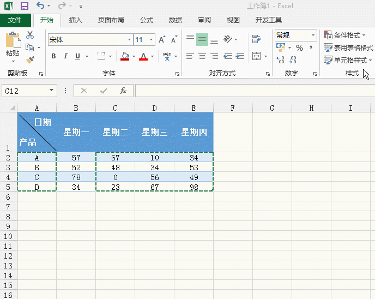Apply percent style format
This screenshot has height=299, width=375.
299,47
